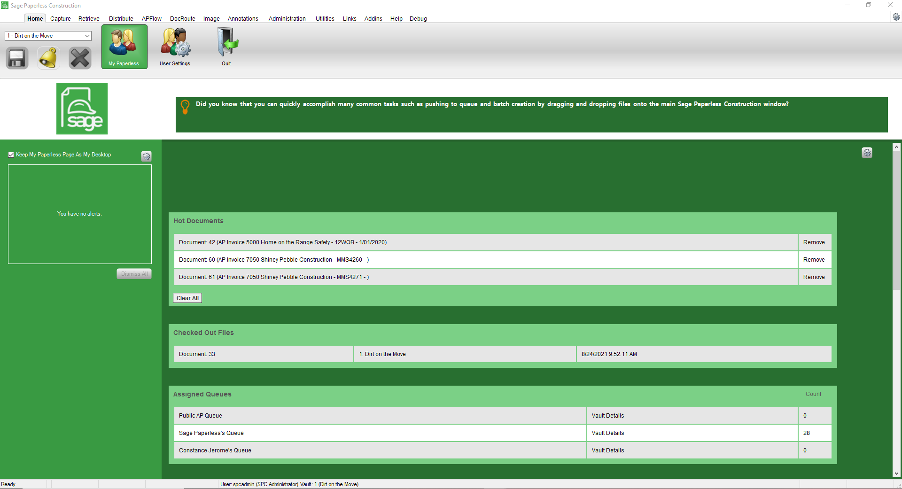Open Constance Jerome's Queue

(x=380, y=450)
